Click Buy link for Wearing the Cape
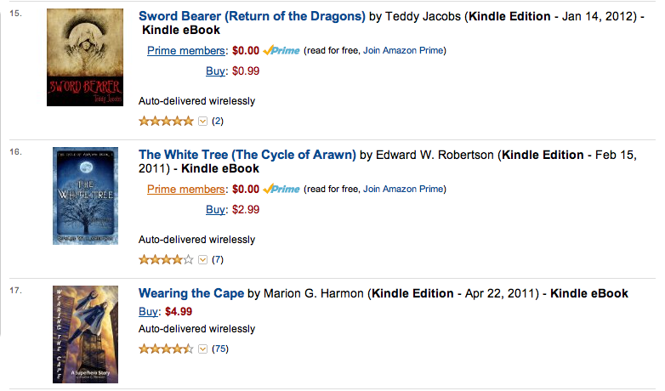 click(149, 311)
